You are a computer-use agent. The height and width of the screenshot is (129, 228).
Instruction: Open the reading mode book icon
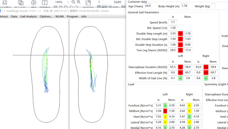[45, 2]
